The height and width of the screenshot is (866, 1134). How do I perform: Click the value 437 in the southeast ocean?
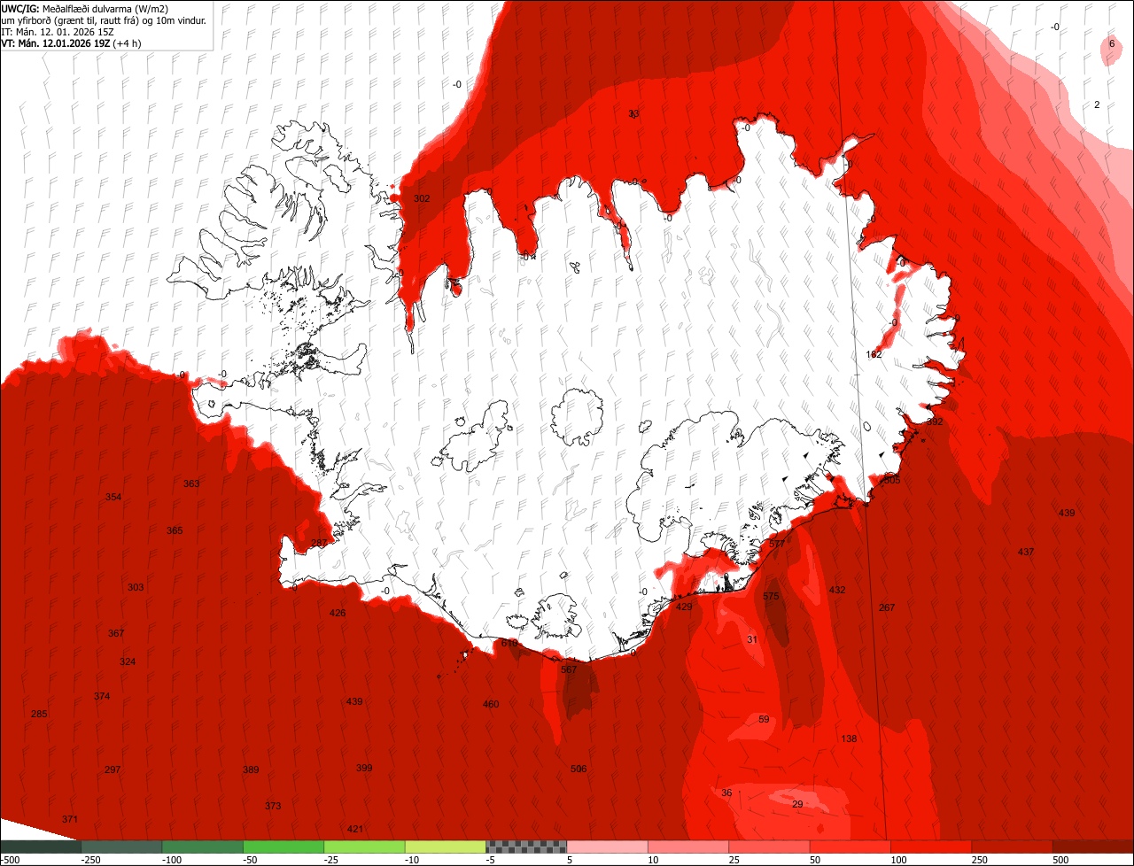[x=1025, y=552]
